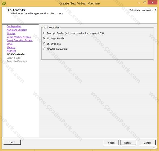Click the greyed 'Ready to Complete' step
This screenshot has height=151, width=159.
click(x=17, y=61)
